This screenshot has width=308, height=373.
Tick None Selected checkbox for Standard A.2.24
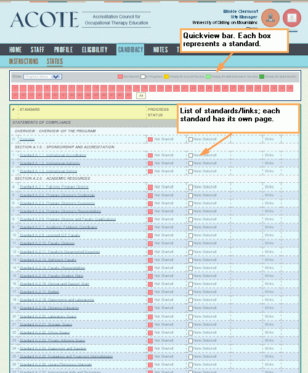coord(191,349)
